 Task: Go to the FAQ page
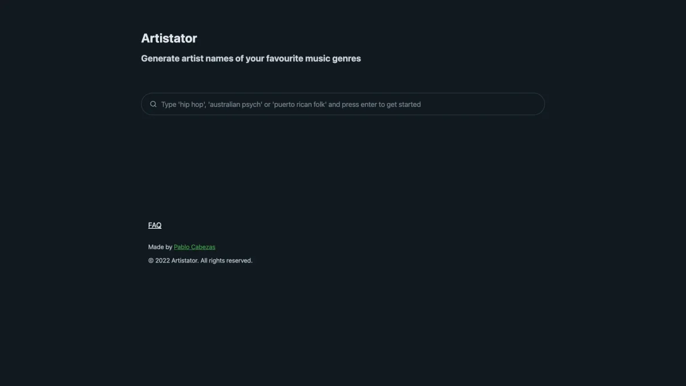click(x=155, y=225)
